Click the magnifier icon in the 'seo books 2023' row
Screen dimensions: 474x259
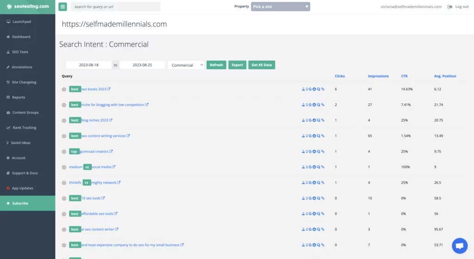coord(318,89)
